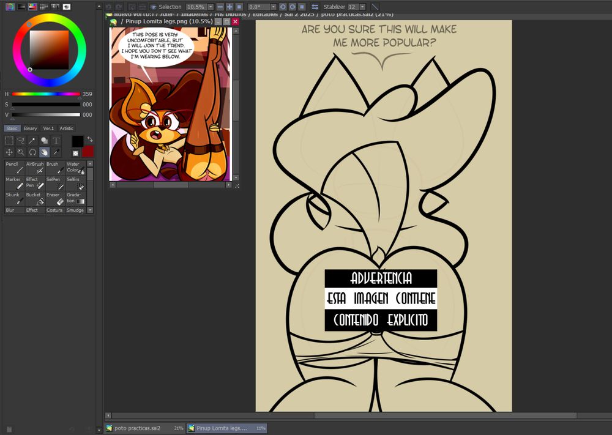This screenshot has height=435, width=612.
Task: Toggle straight line drawing mode
Action: coord(375,7)
